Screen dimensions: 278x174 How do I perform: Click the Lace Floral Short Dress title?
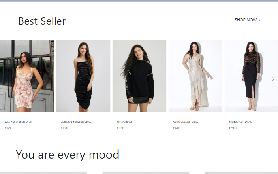tap(19, 122)
